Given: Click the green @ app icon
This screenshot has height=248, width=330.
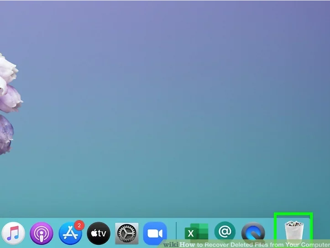Looking at the screenshot, I should 225,232.
